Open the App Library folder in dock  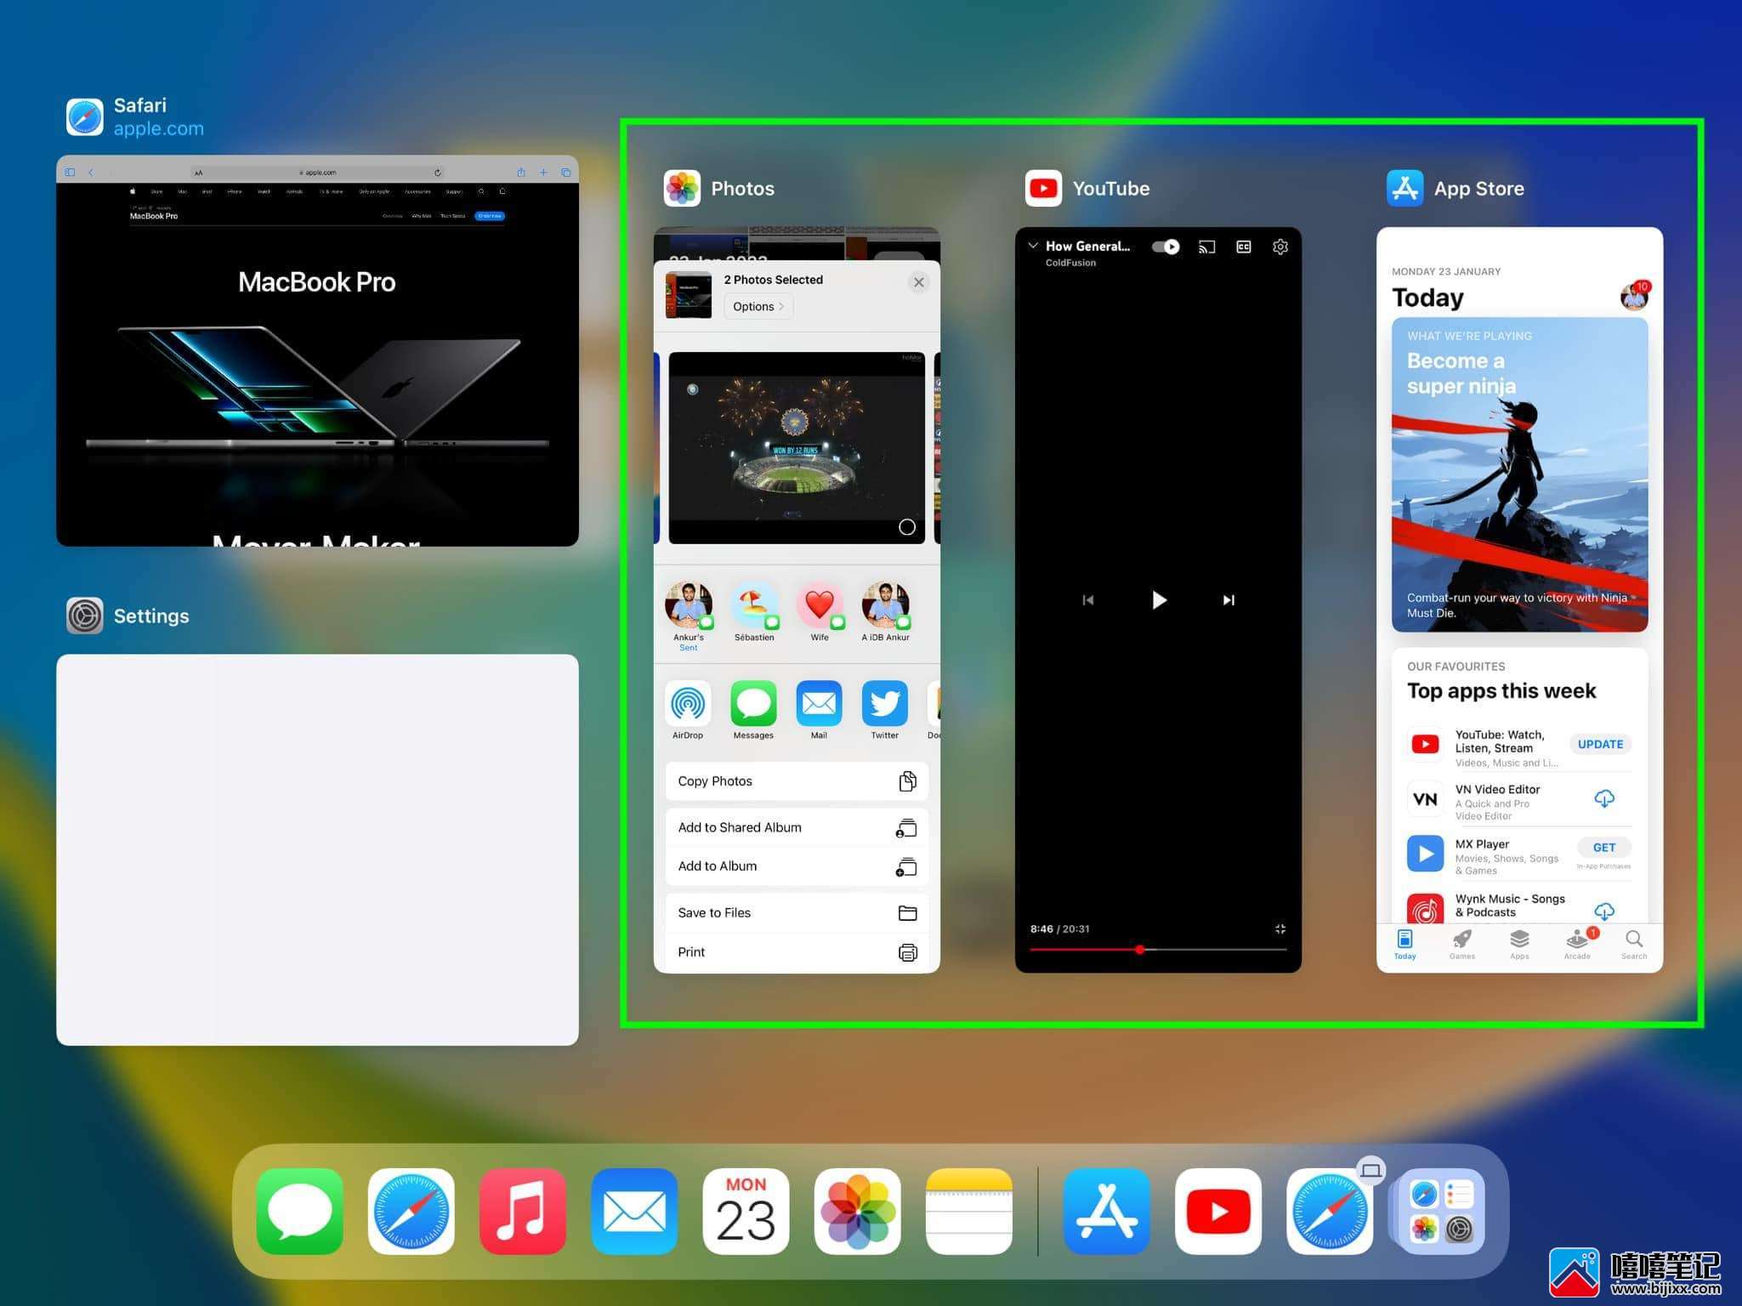coord(1441,1211)
